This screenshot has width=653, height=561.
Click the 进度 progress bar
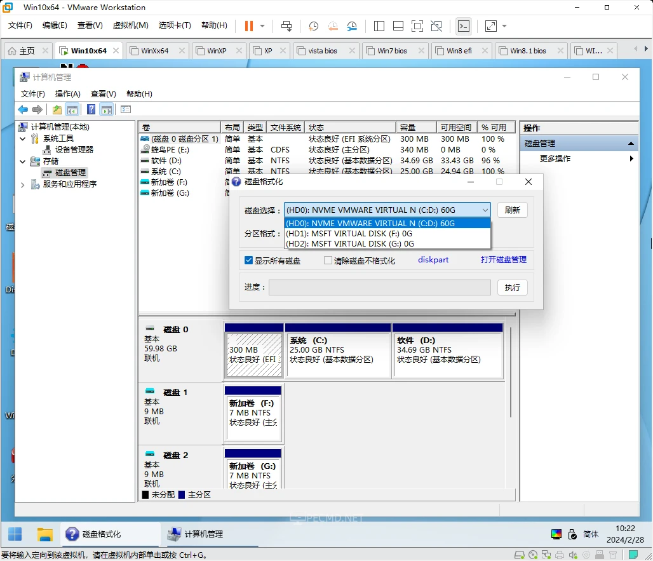tap(380, 287)
